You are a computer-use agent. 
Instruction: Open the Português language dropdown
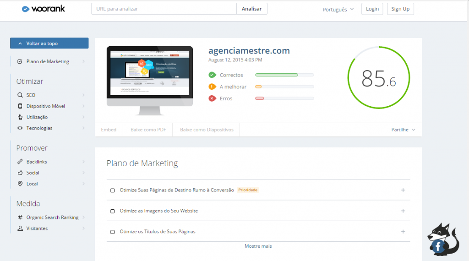pyautogui.click(x=338, y=9)
